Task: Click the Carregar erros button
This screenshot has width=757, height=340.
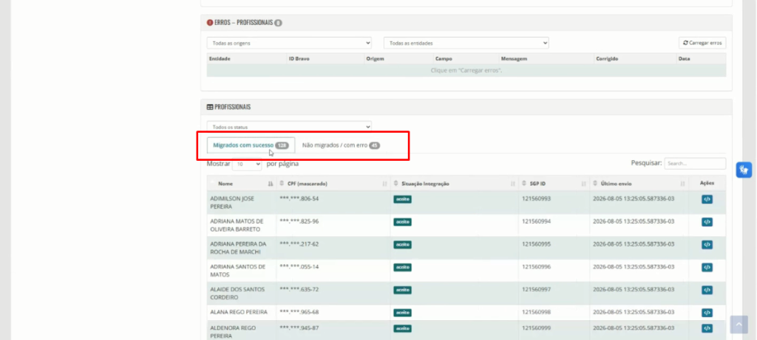Action: pyautogui.click(x=702, y=43)
